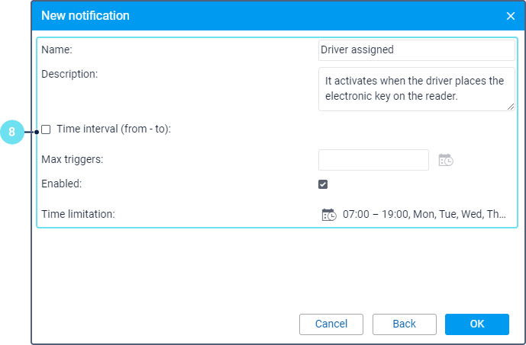
Task: Grab the Description box resize handle
Action: click(x=511, y=107)
